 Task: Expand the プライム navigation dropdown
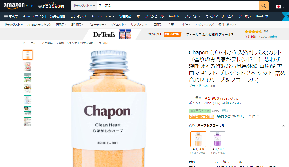click(x=192, y=16)
